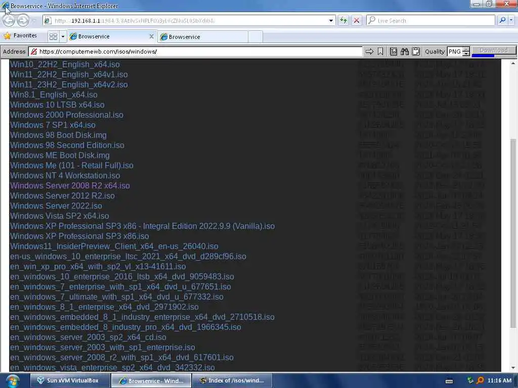
Task: Click the Browservice Address input field
Action: click(x=196, y=52)
